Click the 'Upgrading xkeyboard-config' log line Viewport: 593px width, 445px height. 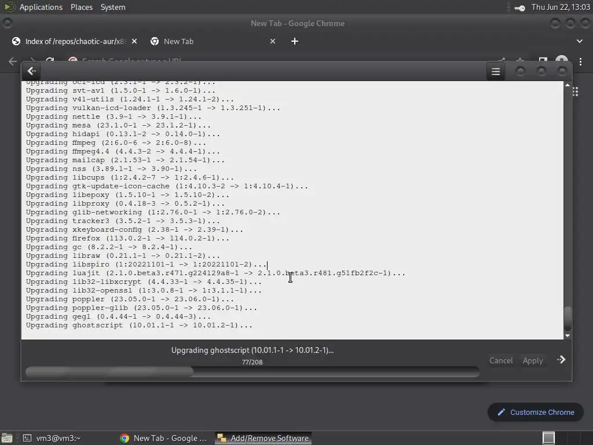[134, 229]
